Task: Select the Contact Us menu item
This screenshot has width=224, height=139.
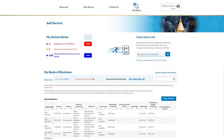Action: tap(114, 7)
